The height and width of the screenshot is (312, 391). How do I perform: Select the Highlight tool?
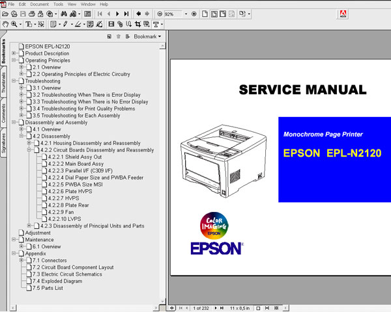[x=78, y=24]
